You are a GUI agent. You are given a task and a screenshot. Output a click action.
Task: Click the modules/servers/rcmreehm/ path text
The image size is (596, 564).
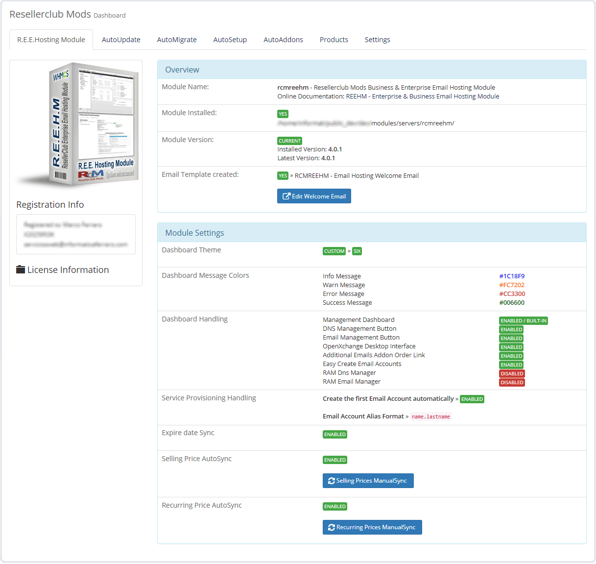click(x=413, y=123)
